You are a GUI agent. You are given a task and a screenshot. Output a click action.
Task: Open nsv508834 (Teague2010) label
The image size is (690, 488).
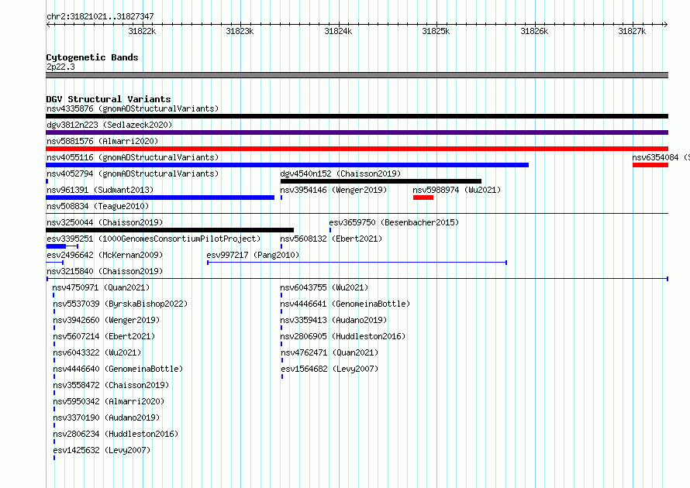tap(98, 206)
